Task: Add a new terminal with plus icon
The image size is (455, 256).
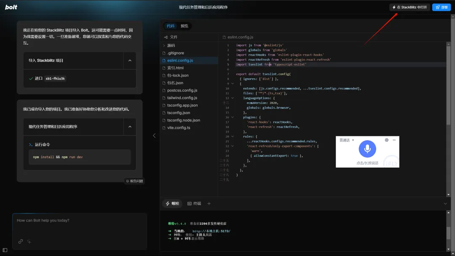Action: (209, 203)
